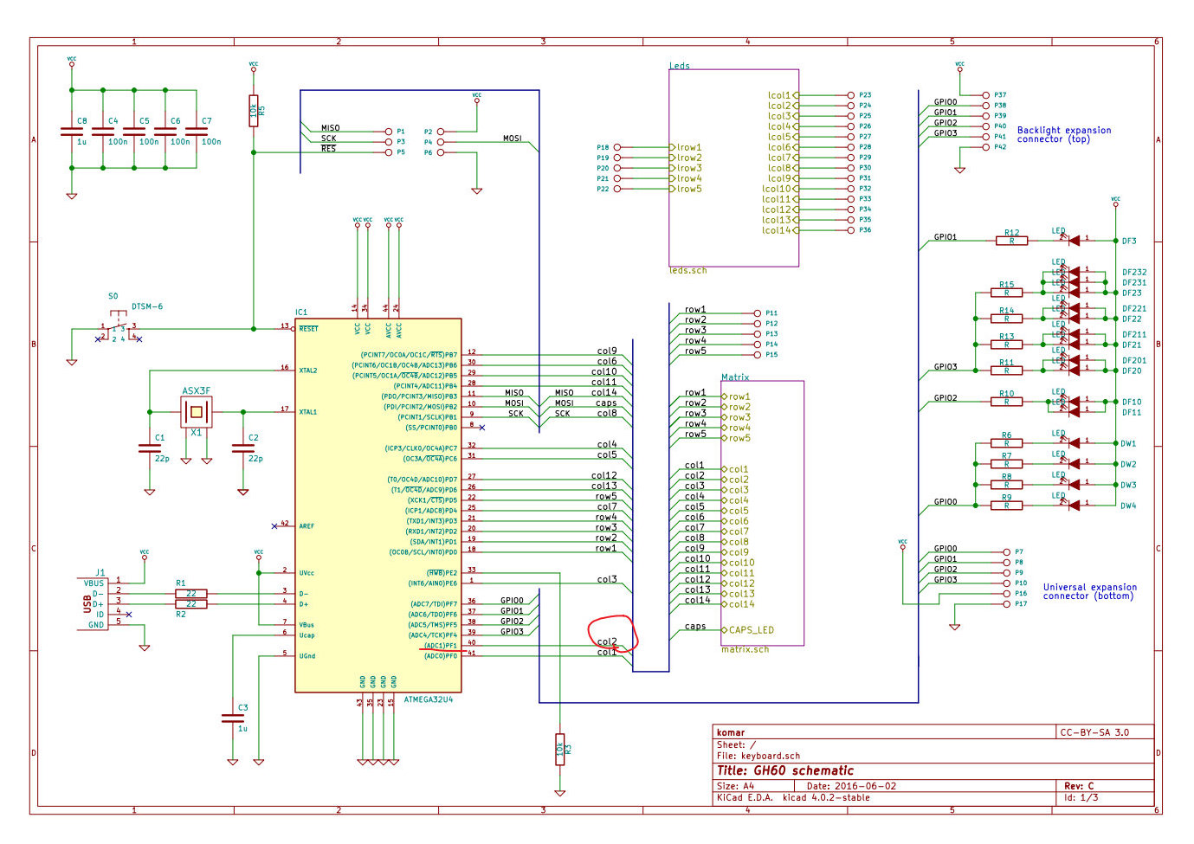
Task: Click the Backlight expansion connector (top) note
Action: click(1064, 134)
